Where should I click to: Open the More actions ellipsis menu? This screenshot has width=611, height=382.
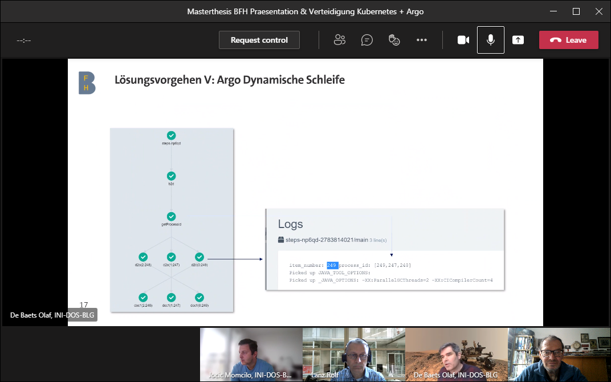(422, 40)
